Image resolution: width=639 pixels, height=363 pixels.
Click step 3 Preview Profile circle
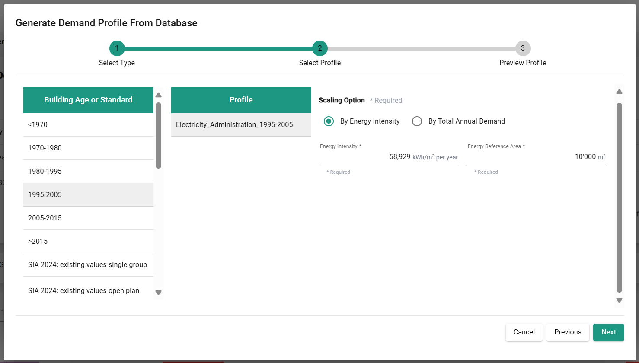point(523,48)
